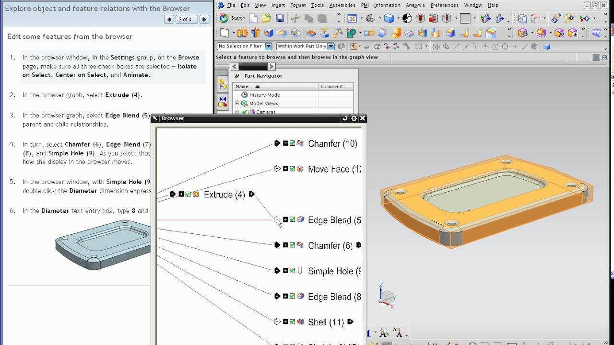Click the scroll-right arrow above Part Navigator
The height and width of the screenshot is (345, 614).
[x=271, y=67]
